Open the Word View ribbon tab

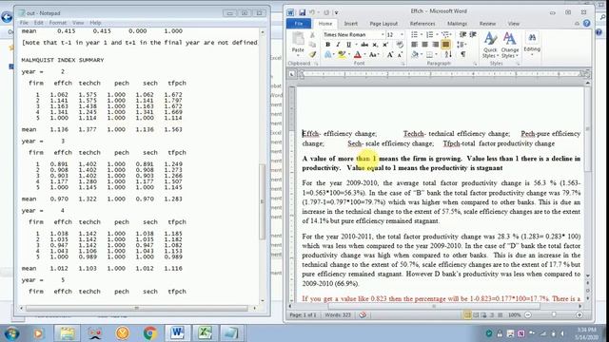coord(514,24)
